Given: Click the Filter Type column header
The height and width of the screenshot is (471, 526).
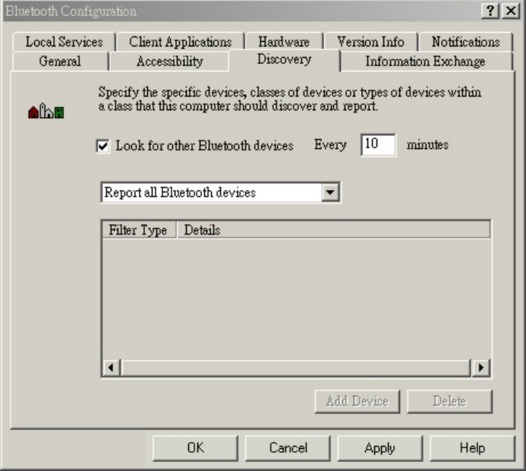Looking at the screenshot, I should click(x=138, y=230).
